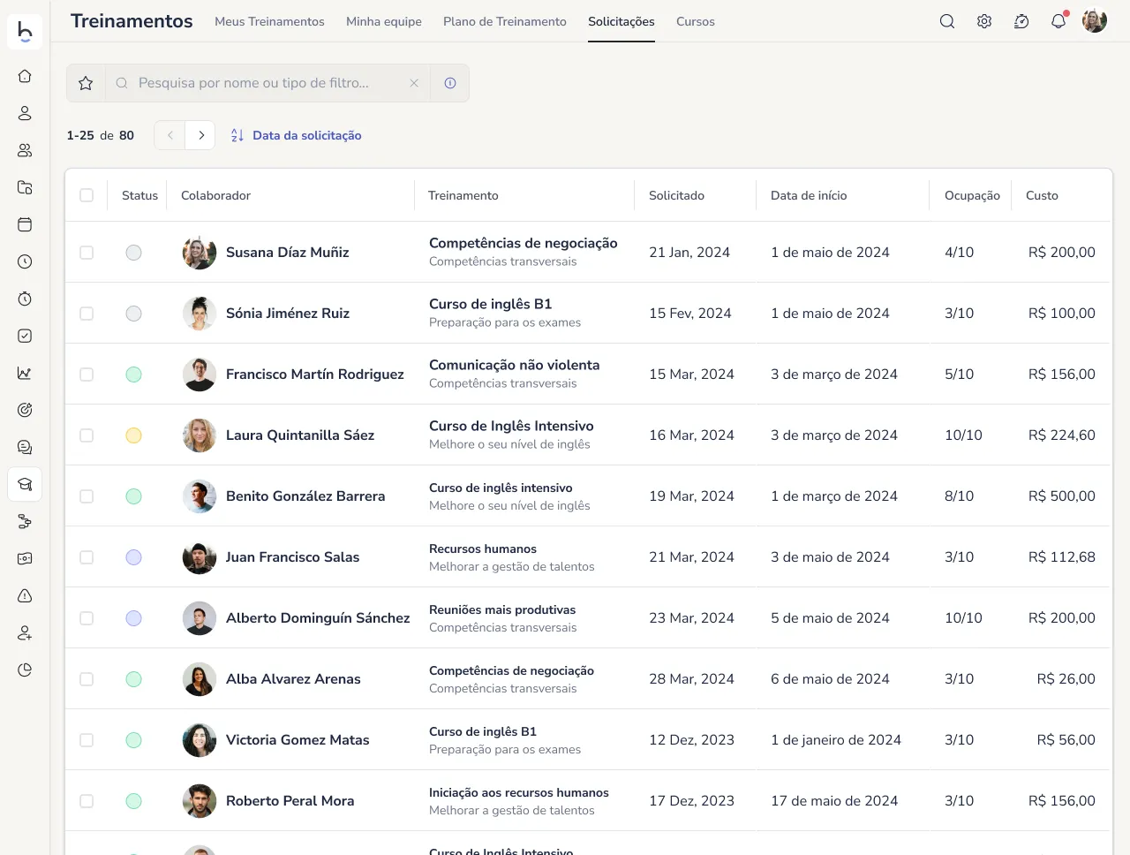Go to the next page of results
The width and height of the screenshot is (1130, 855).
[x=200, y=135]
